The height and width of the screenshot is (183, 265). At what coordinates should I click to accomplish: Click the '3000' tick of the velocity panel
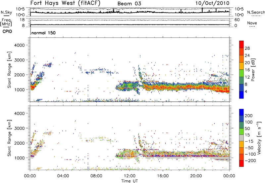[x=20, y=128]
